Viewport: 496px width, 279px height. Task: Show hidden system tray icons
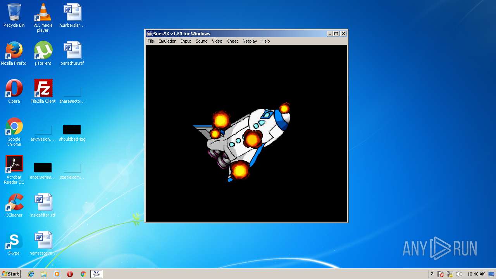432,274
